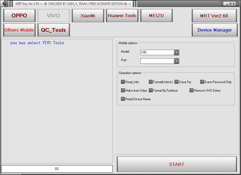Enable Format By Fastboot checkbox
The width and height of the screenshot is (241, 175).
(150, 90)
